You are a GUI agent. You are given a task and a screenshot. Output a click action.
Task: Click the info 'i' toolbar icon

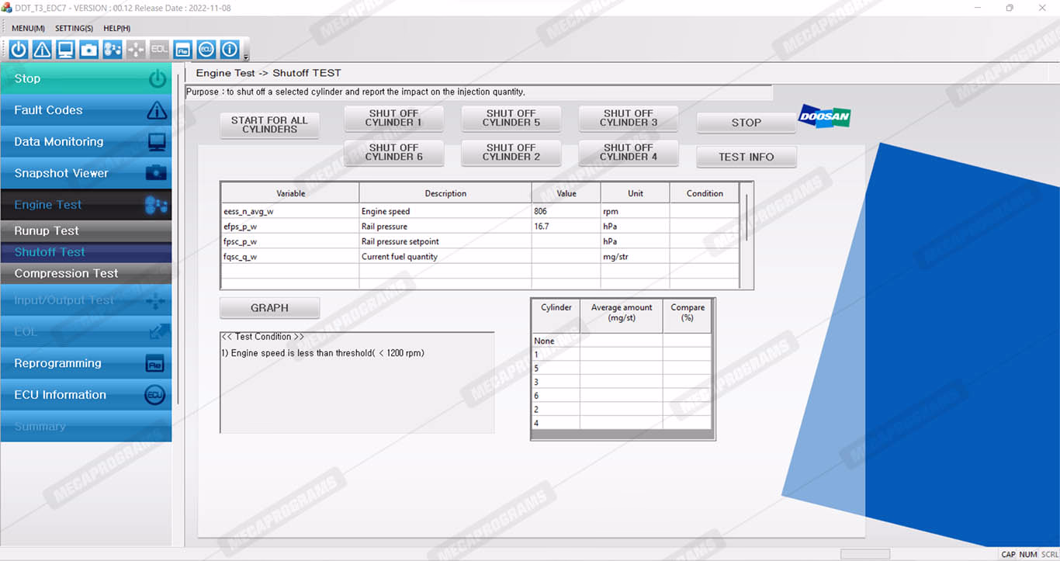pos(230,50)
